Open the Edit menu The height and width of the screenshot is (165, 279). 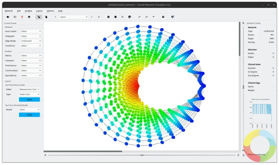(x=19, y=11)
